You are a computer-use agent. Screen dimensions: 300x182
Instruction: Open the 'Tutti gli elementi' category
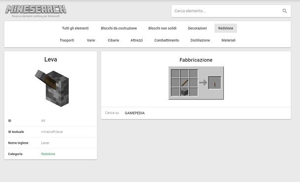tap(75, 28)
